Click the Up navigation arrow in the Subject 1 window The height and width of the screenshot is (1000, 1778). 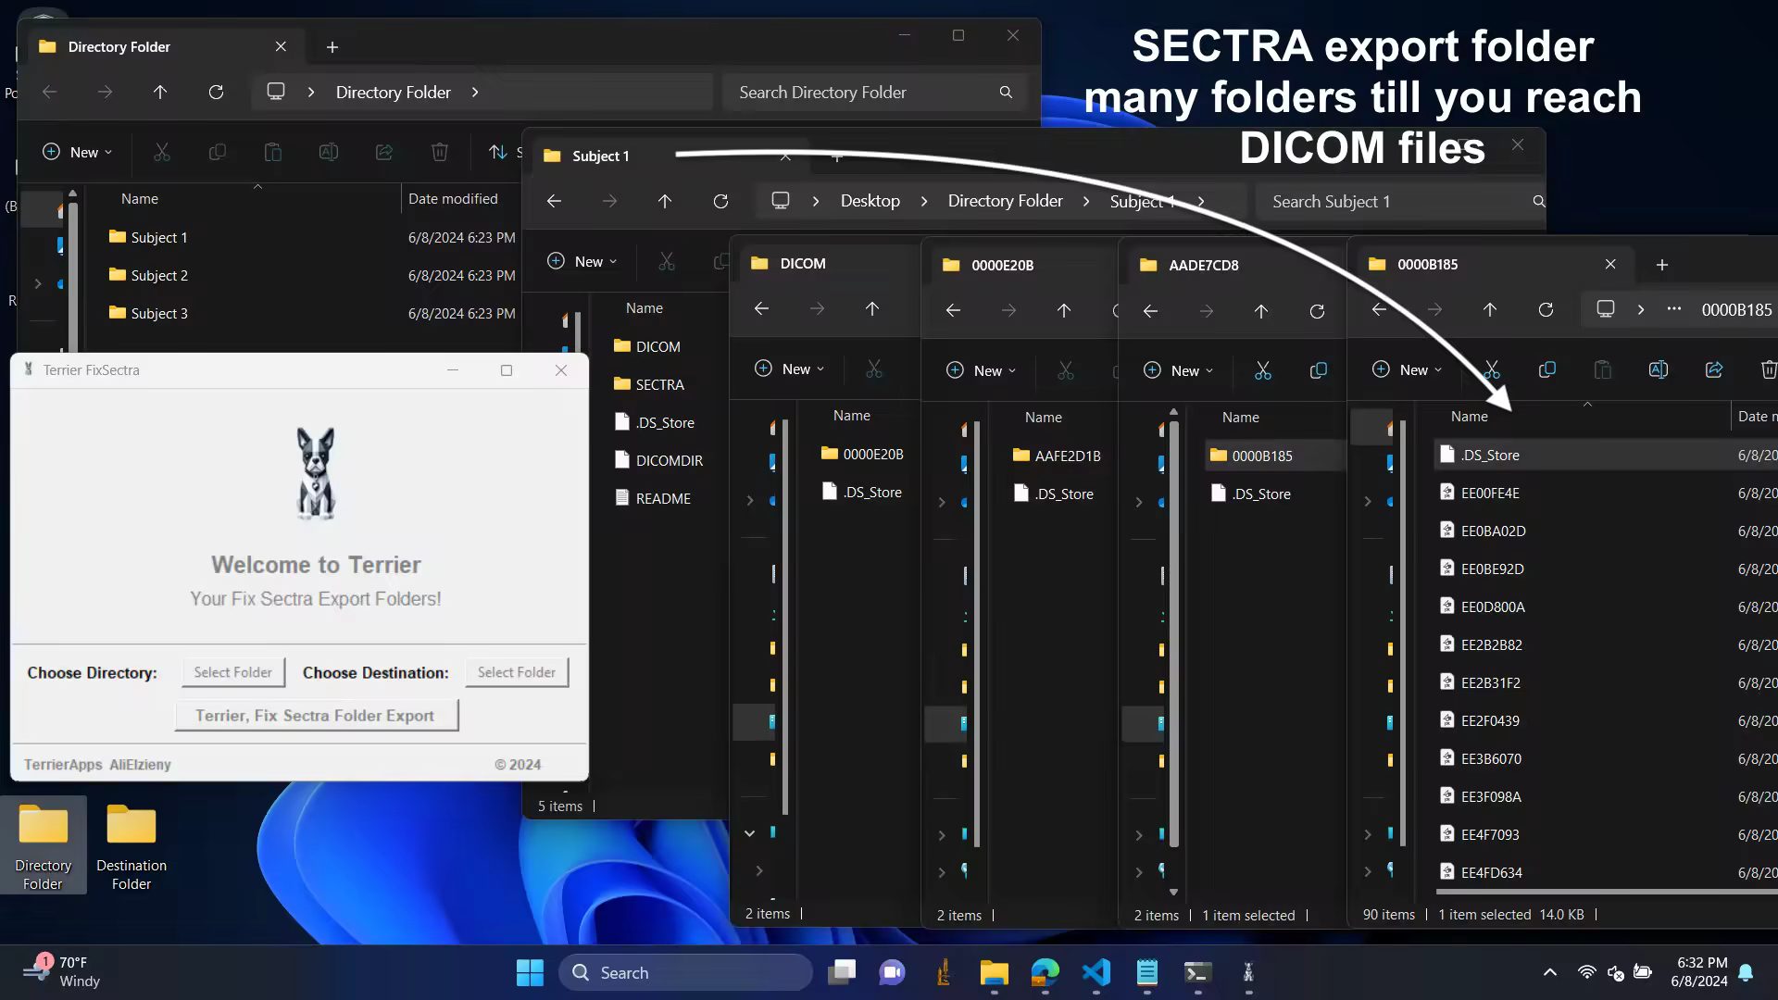[x=665, y=201]
